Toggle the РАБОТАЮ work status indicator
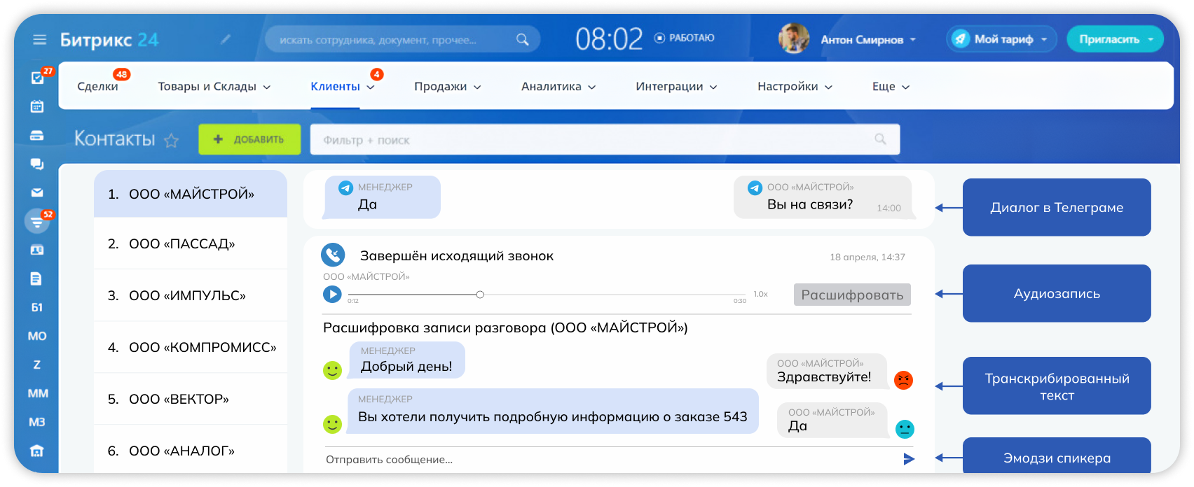This screenshot has height=487, width=1194. tap(684, 38)
